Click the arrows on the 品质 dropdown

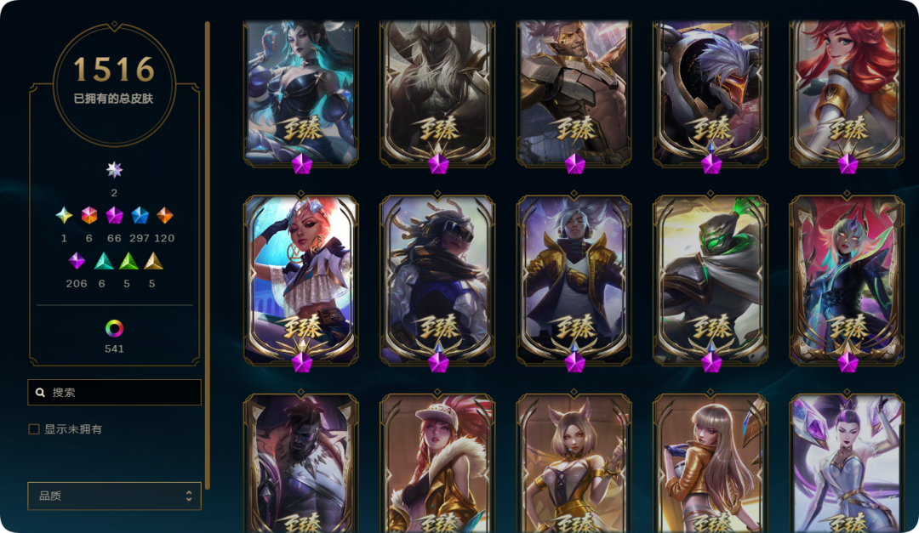(x=189, y=496)
